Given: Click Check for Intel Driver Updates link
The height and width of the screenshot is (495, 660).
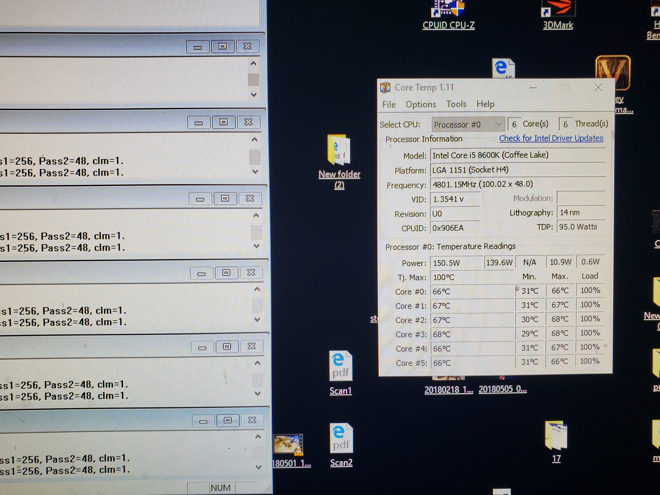Looking at the screenshot, I should [551, 138].
